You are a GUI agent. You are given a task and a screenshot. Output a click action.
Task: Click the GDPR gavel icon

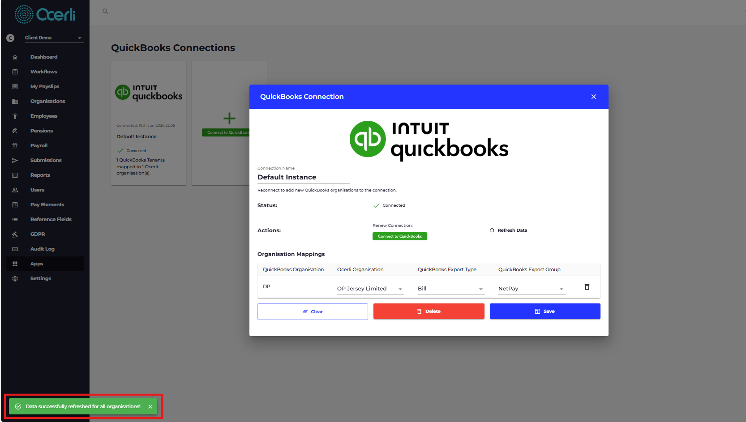tap(15, 234)
